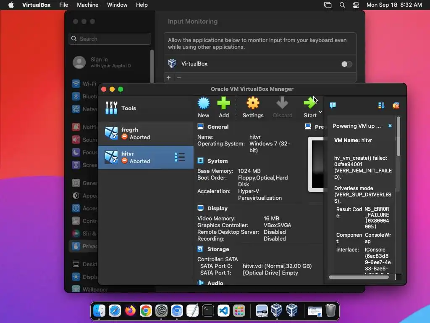The image size is (430, 323).
Task: Click the remove finished notifications icon
Action: 396,106
